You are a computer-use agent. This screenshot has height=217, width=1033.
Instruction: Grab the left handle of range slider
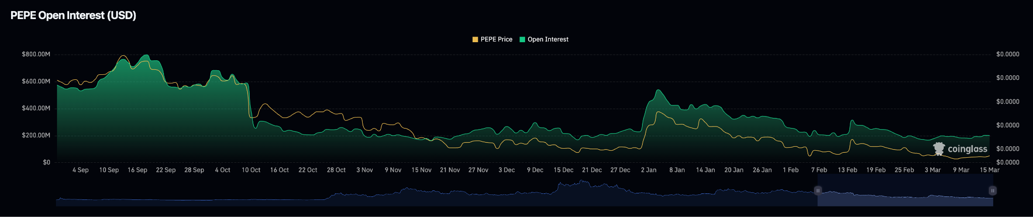[x=818, y=190]
